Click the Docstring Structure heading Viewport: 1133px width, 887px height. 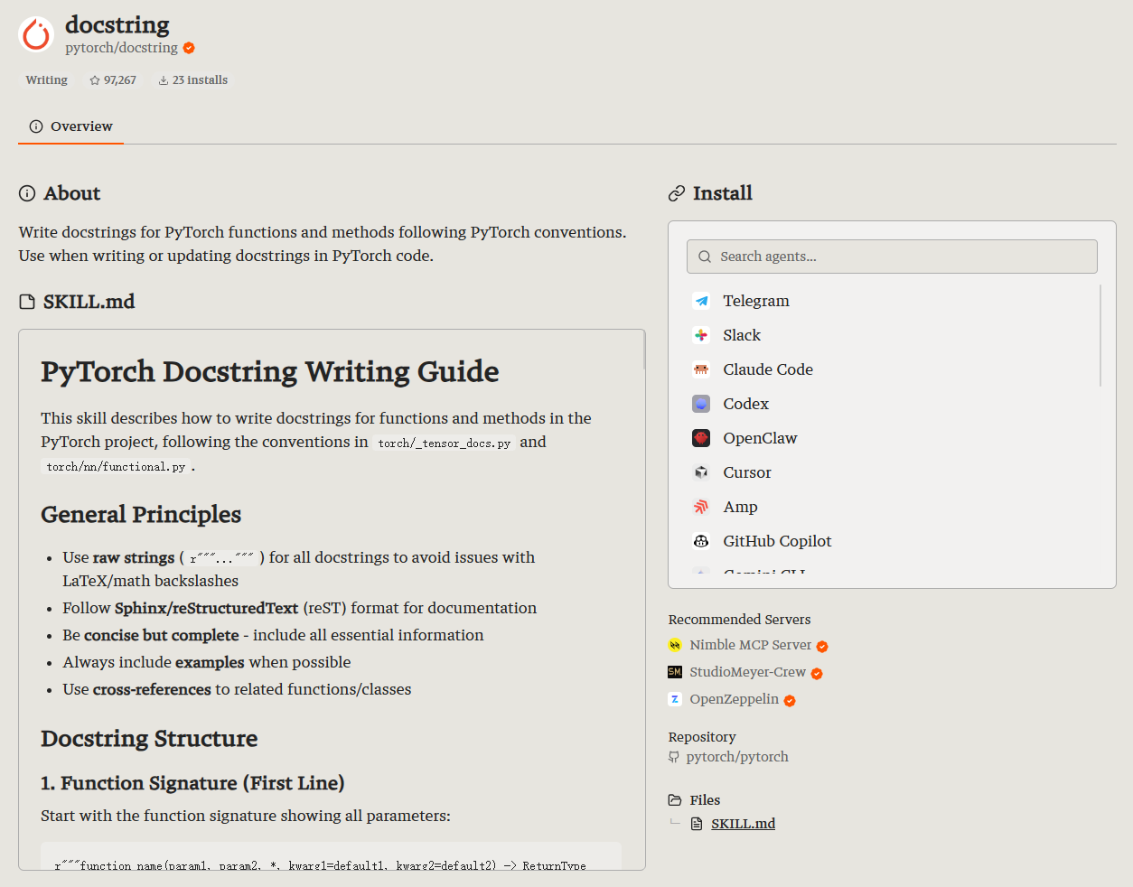pyautogui.click(x=149, y=739)
